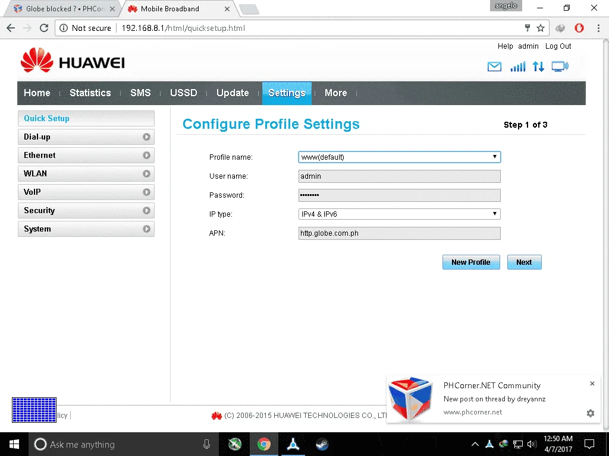This screenshot has height=456, width=609.
Task: Click PHCorner notification logo thumbnail
Action: (x=410, y=400)
